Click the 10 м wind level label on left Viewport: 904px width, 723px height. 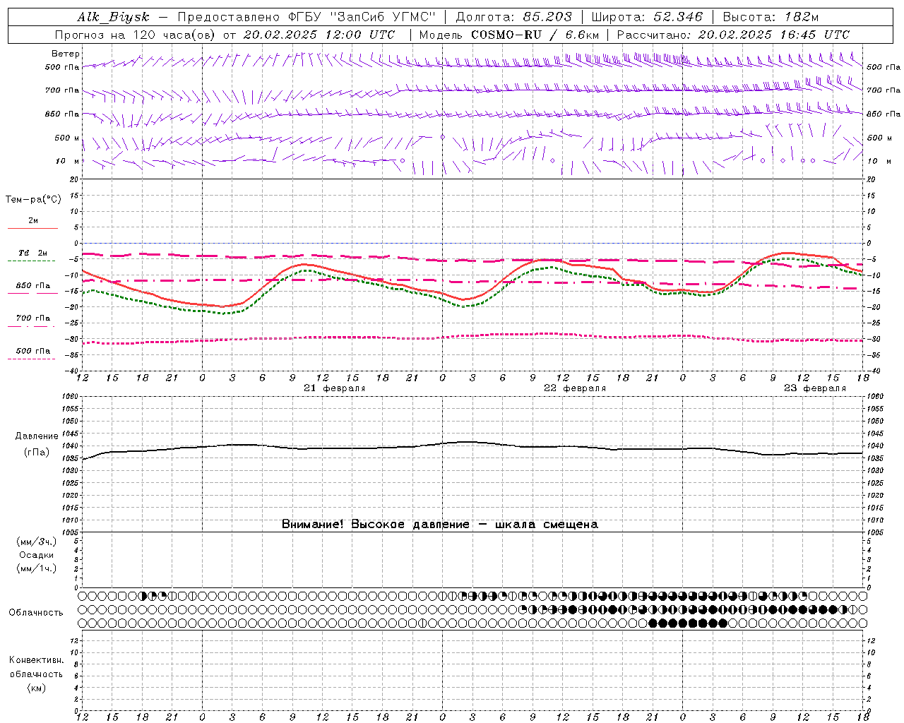point(68,161)
